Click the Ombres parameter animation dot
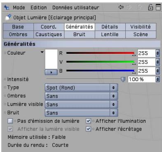Image resolution: width=162 pixels, height=152 pixels. pos(5,96)
